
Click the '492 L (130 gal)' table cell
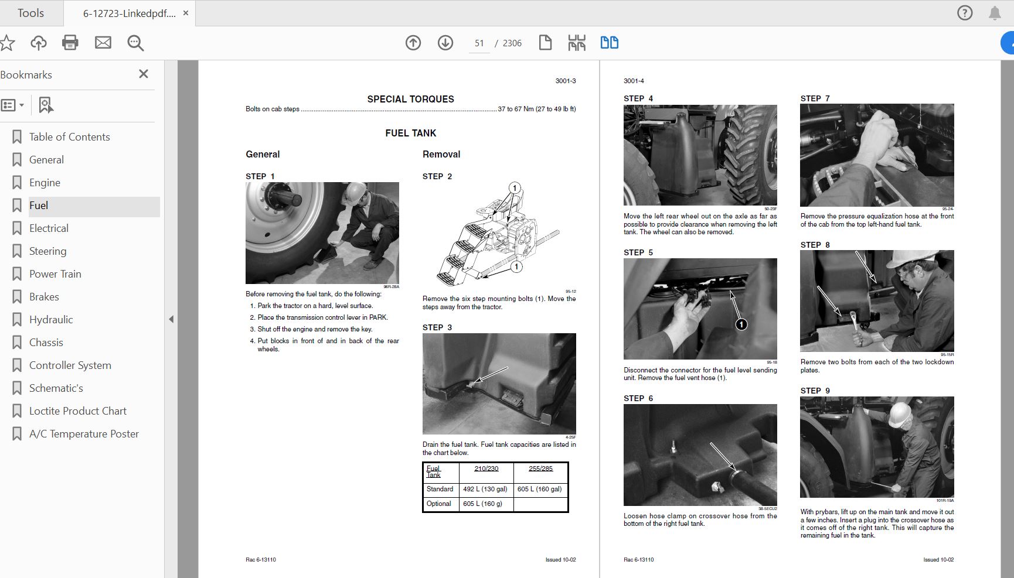coord(485,489)
